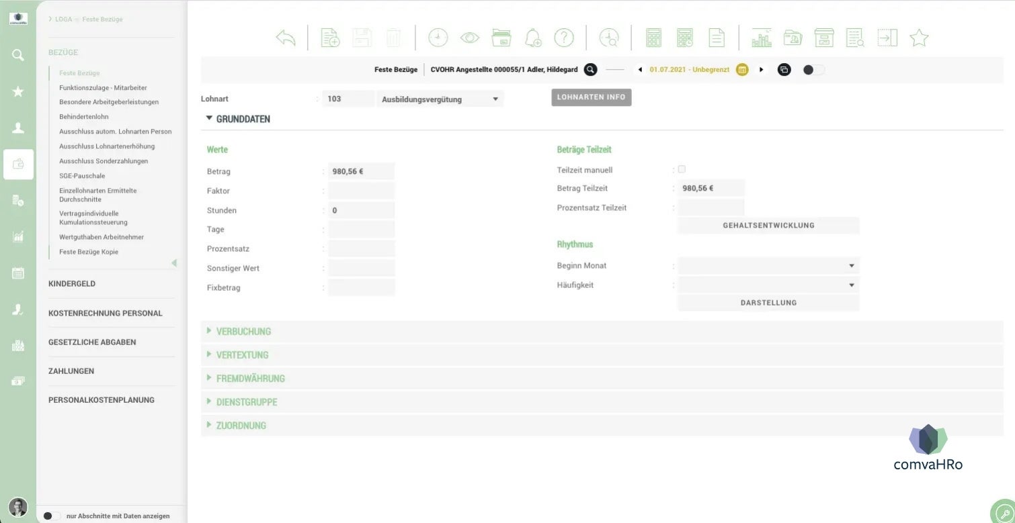Image resolution: width=1015 pixels, height=523 pixels.
Task: Click the back arrow in the toolbar
Action: click(286, 38)
